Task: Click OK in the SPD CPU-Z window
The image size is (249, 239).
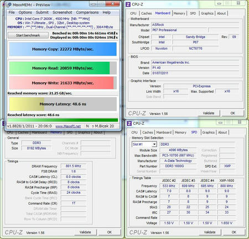Action: tap(234, 232)
